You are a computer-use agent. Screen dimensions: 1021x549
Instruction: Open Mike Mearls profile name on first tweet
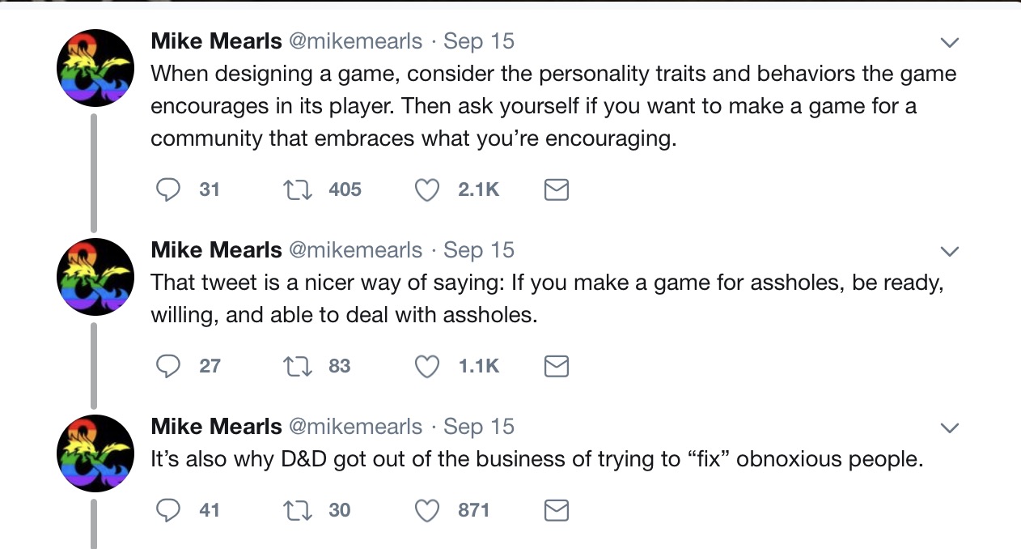tap(217, 41)
